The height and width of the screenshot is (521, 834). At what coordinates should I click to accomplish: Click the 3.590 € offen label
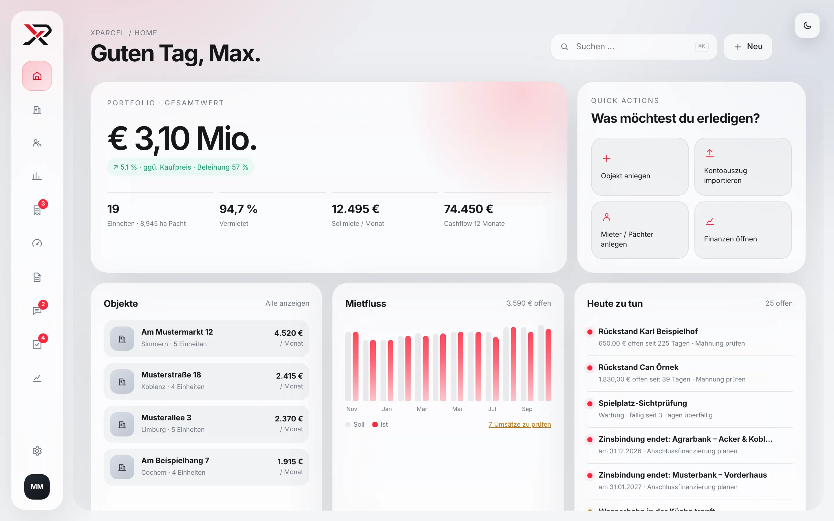click(x=529, y=303)
